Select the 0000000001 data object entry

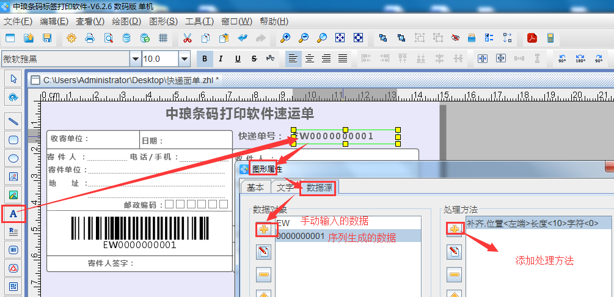[299, 236]
